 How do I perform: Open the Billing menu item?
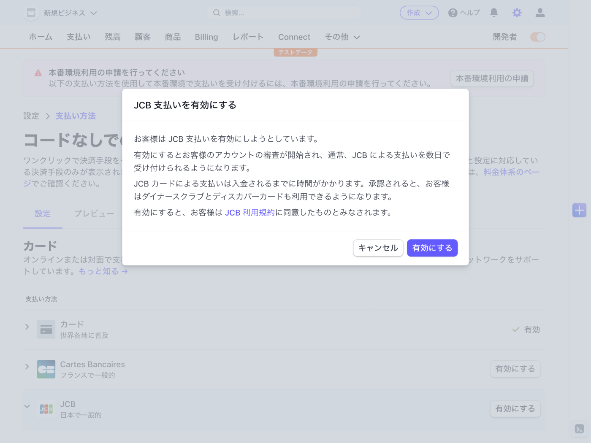206,37
